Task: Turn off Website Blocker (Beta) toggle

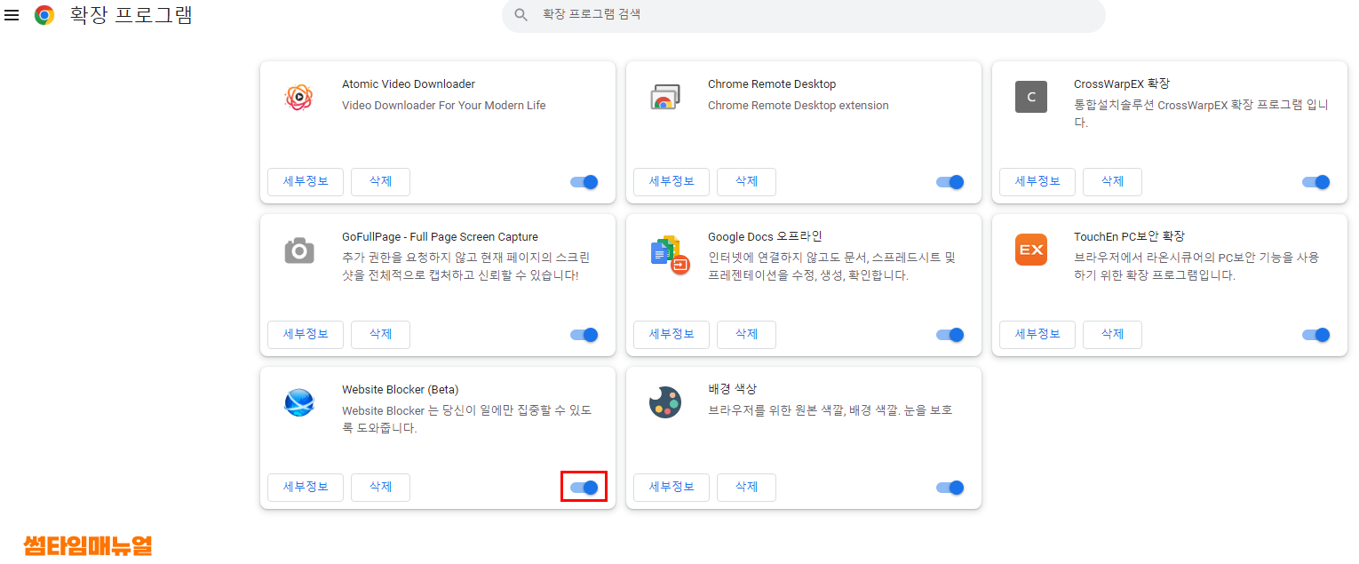Action: [584, 488]
